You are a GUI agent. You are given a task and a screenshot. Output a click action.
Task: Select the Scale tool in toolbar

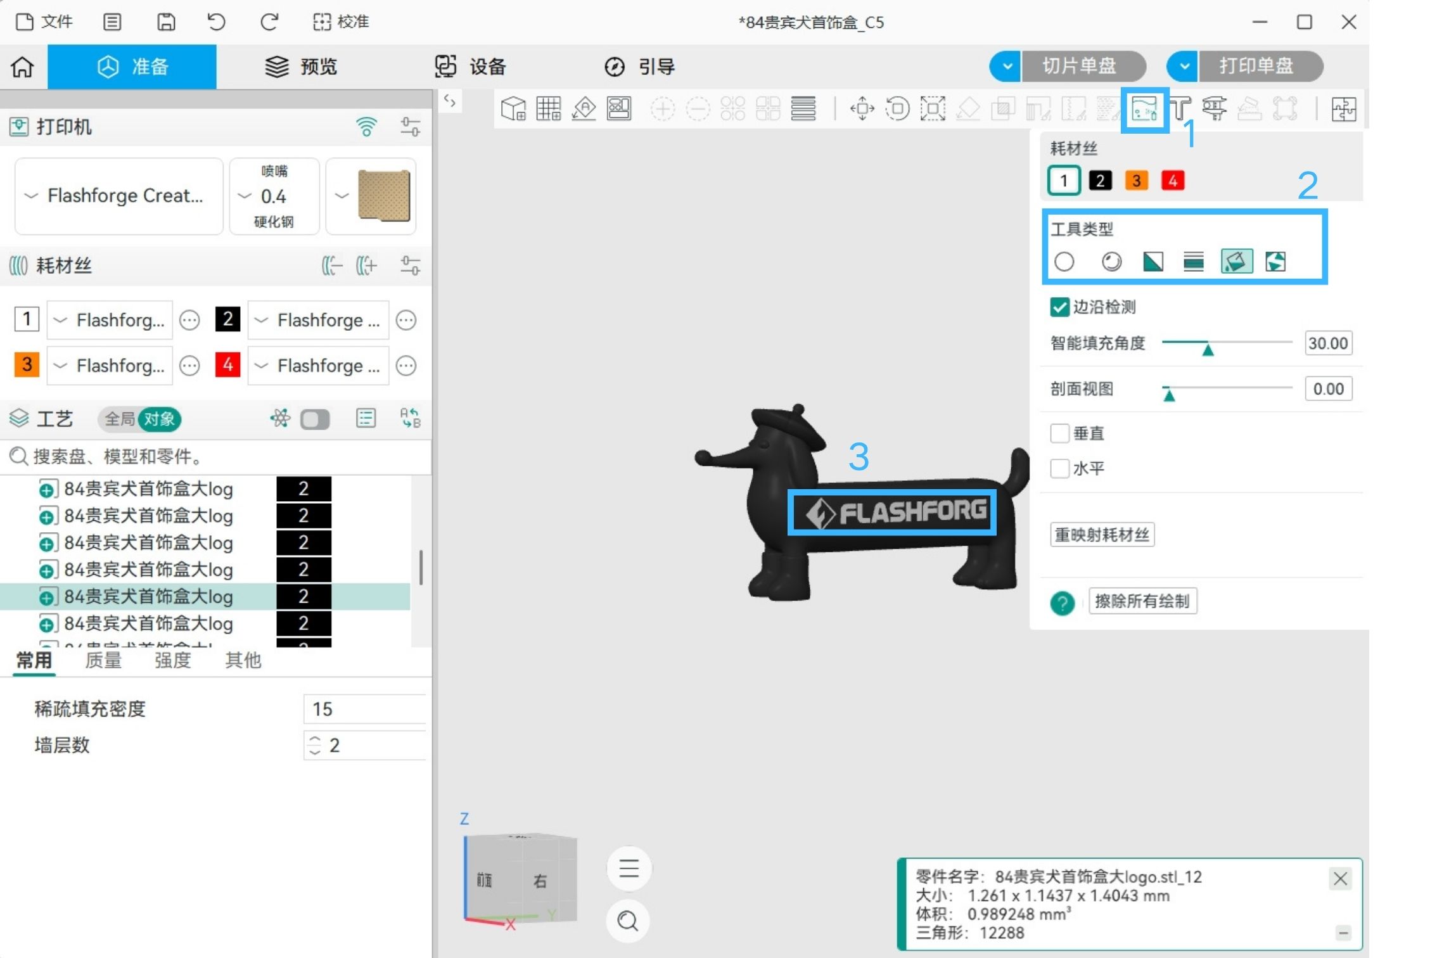(933, 108)
